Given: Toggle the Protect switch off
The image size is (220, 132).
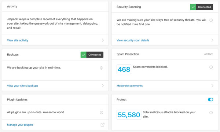Looking at the screenshot, I should tap(210, 99).
